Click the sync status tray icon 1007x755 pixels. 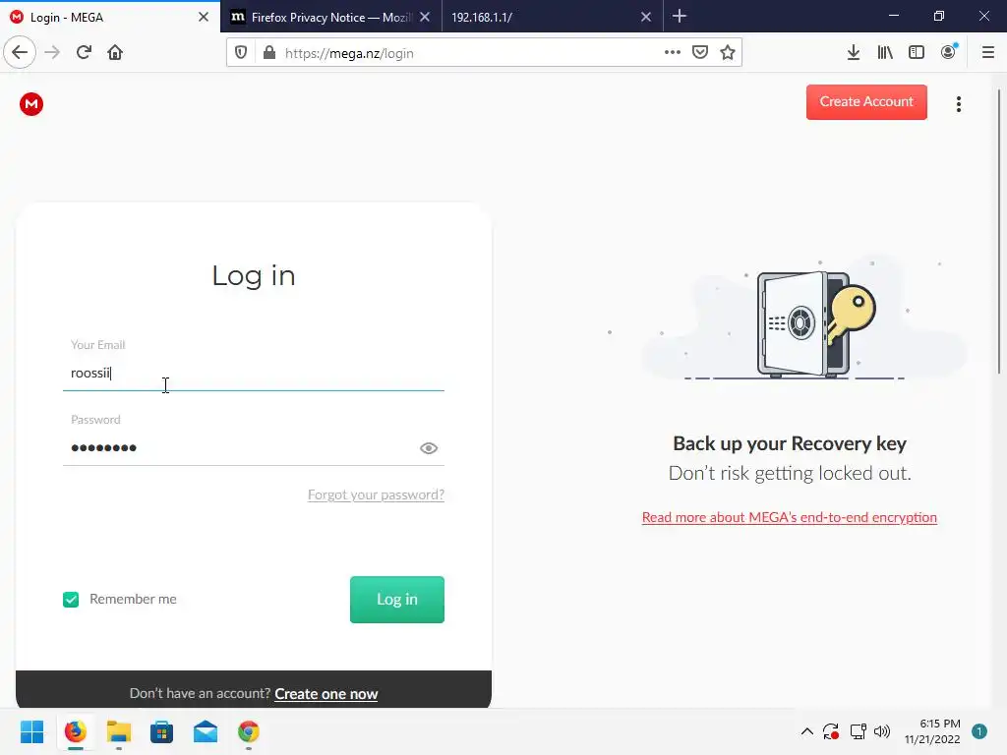(x=831, y=731)
